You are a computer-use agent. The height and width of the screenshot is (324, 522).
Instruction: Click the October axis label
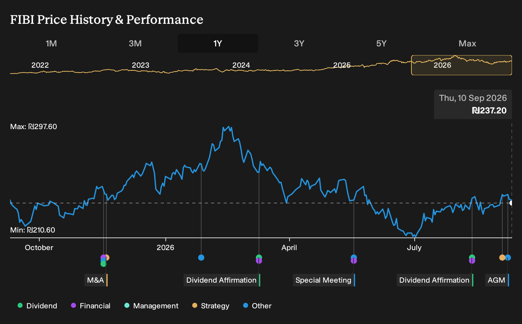[39, 248]
